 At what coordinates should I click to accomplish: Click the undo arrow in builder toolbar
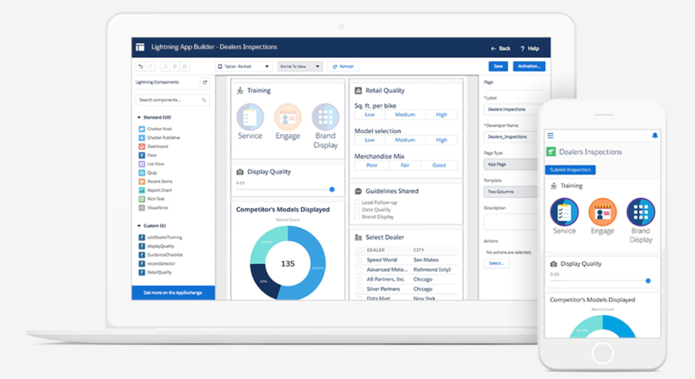tap(140, 66)
